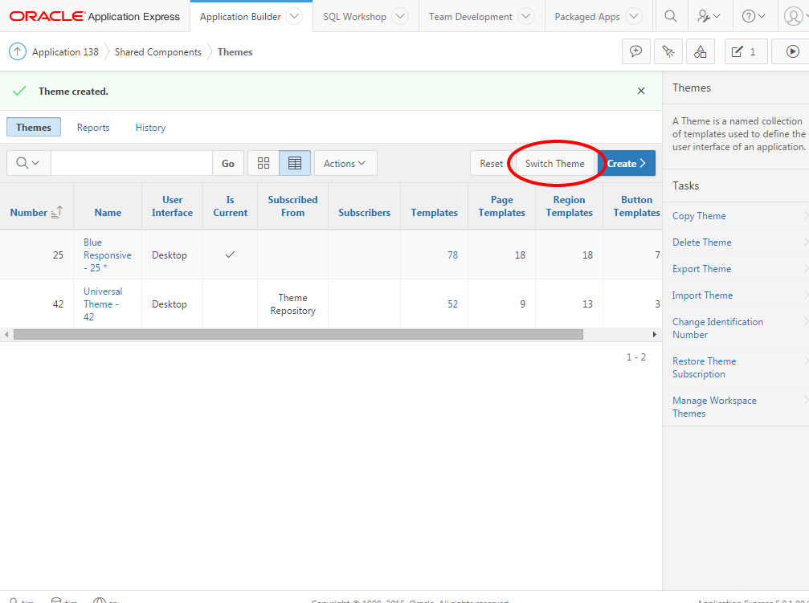Click into the theme search text field

(131, 163)
